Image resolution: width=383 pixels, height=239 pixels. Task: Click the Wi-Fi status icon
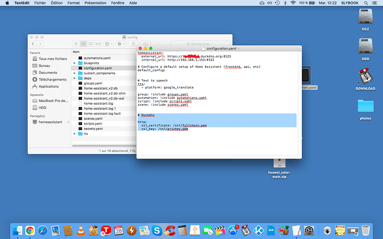[x=293, y=3]
